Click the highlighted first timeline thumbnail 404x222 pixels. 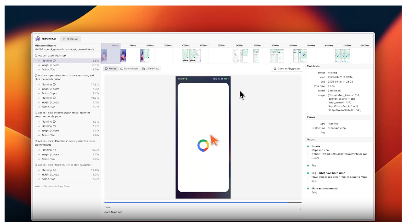point(104,55)
